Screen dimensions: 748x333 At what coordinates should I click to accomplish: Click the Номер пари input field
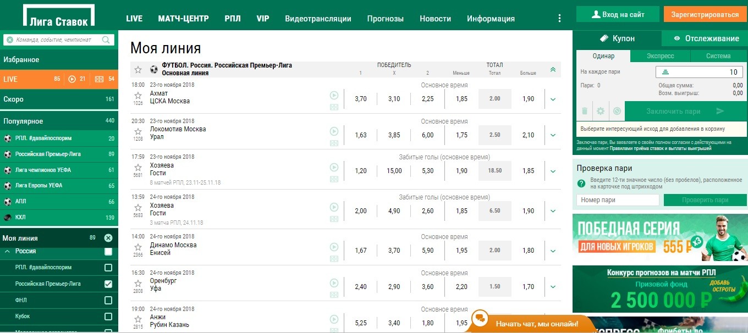pos(618,200)
